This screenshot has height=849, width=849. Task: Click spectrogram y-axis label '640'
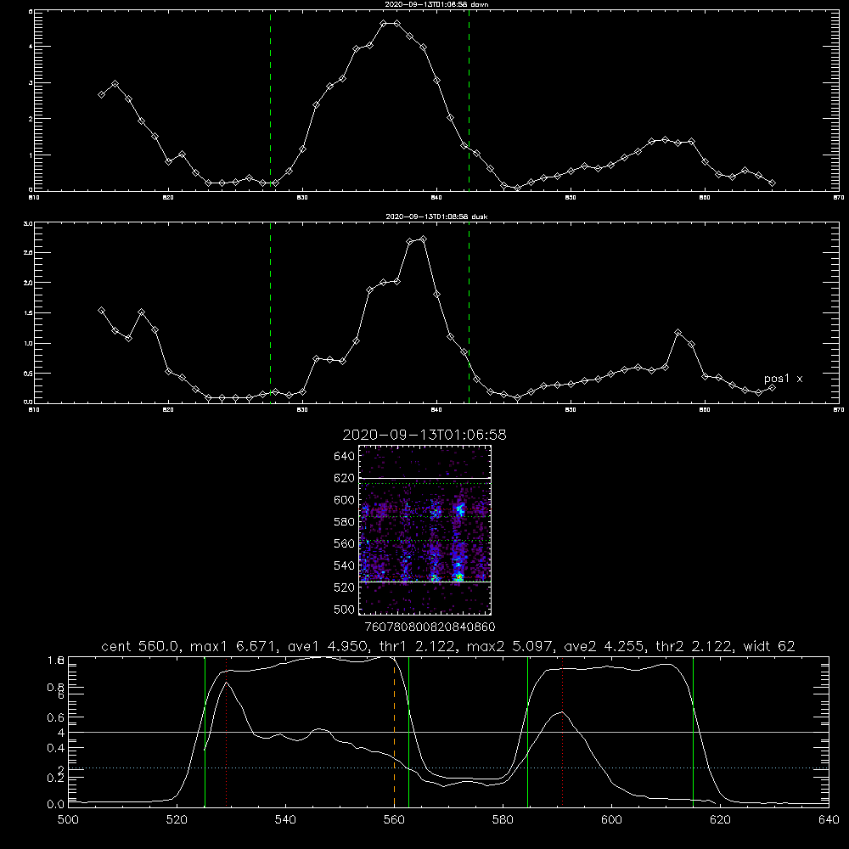tap(345, 457)
